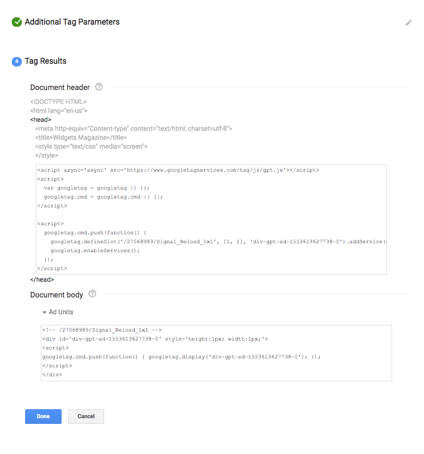
Task: Collapse the Ad Units disclosure triangle
Action: tap(44, 313)
